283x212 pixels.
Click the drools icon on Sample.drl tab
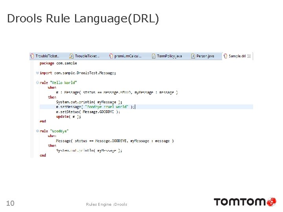(226, 56)
